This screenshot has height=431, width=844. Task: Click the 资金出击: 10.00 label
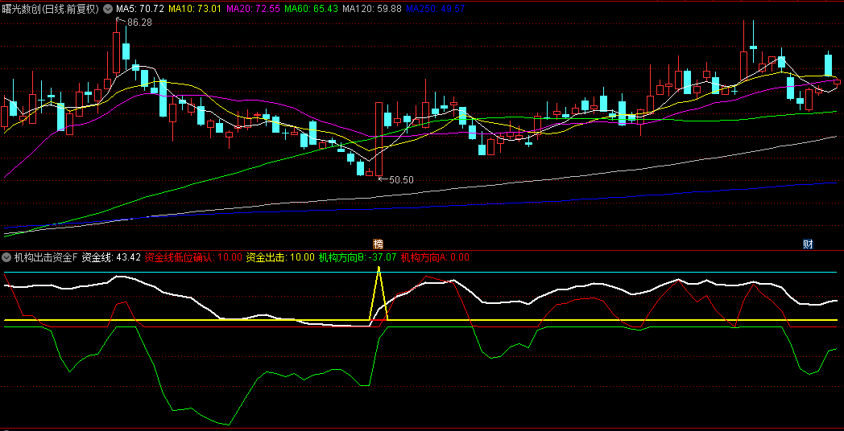tap(280, 257)
